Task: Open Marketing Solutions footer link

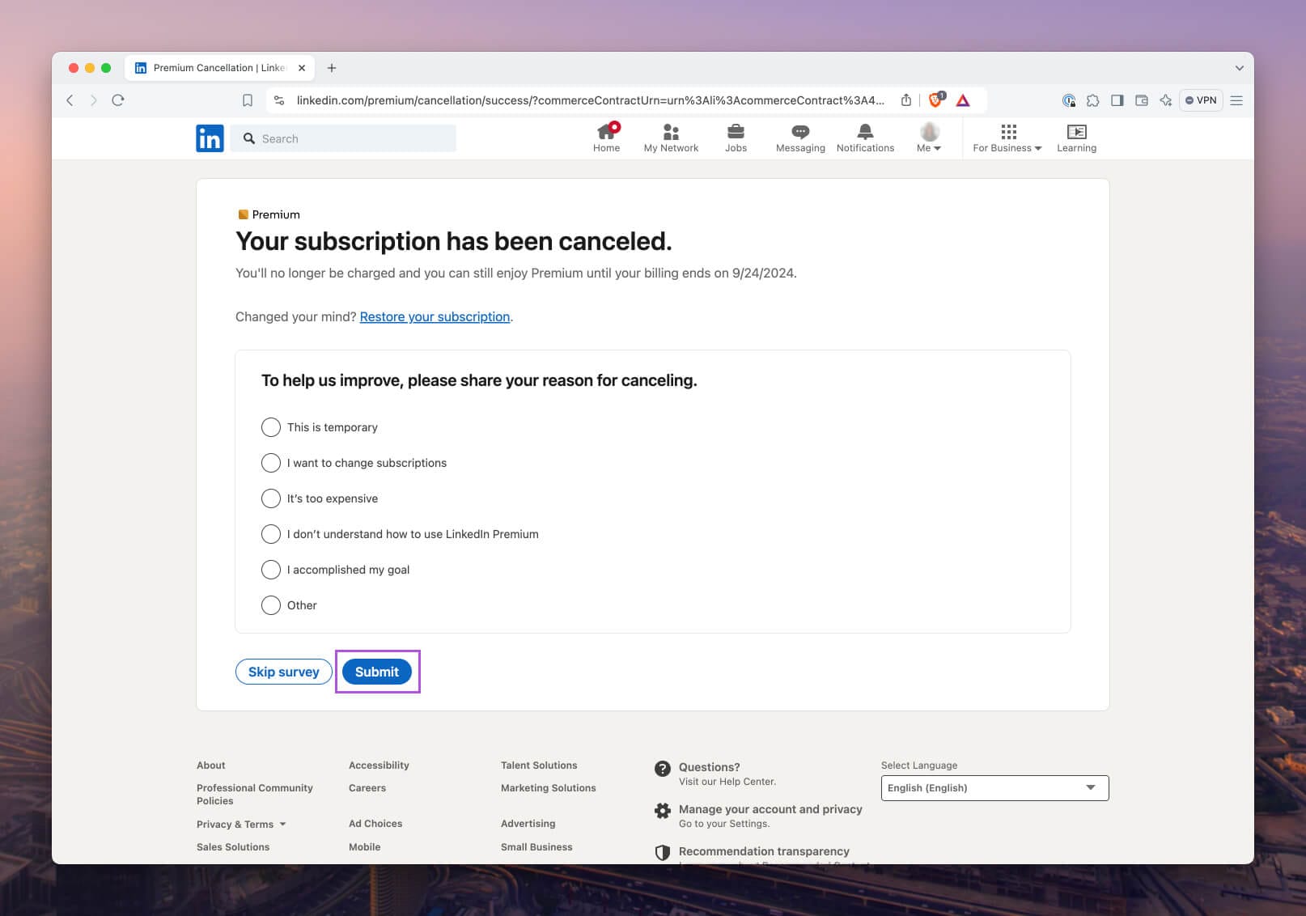Action: pos(548,788)
